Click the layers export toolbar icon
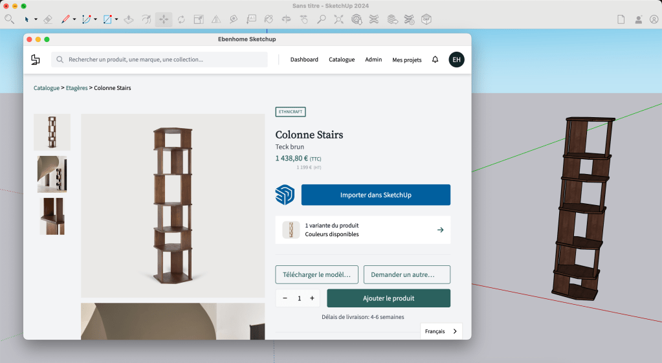This screenshot has width=662, height=363. click(393, 19)
